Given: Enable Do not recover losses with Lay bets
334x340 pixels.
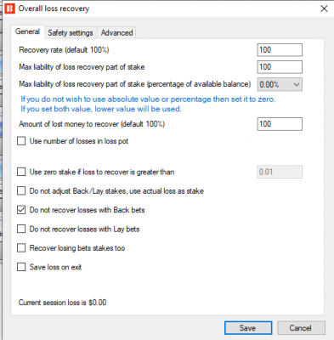Looking at the screenshot, I should pyautogui.click(x=21, y=229).
